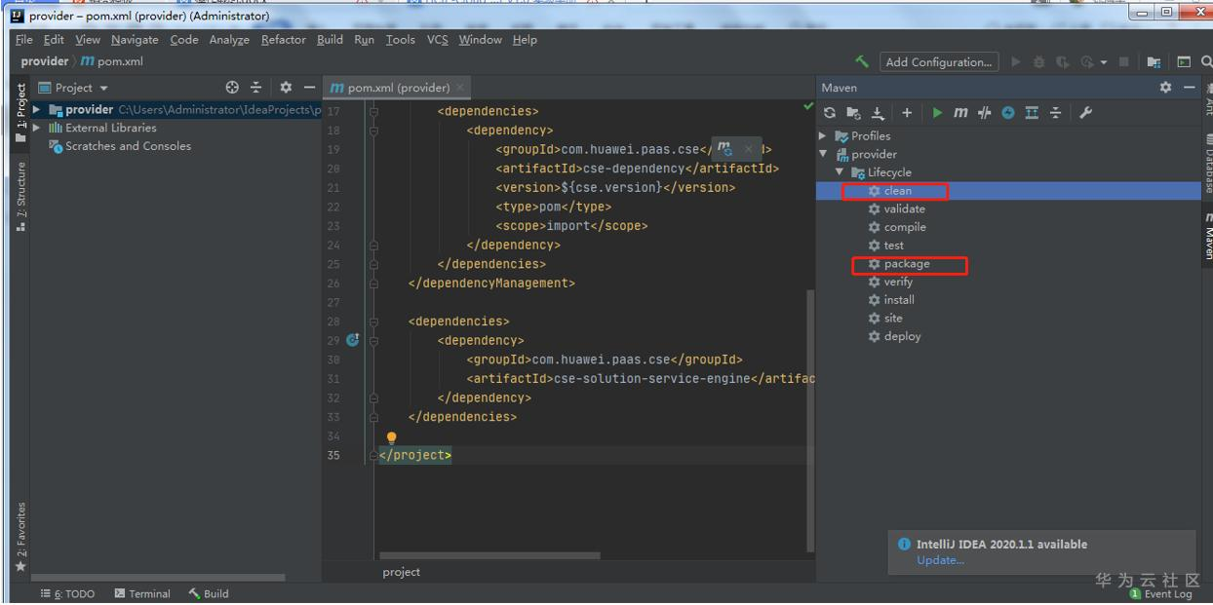Click the Maven download sources icon
The image size is (1213, 605).
(878, 113)
